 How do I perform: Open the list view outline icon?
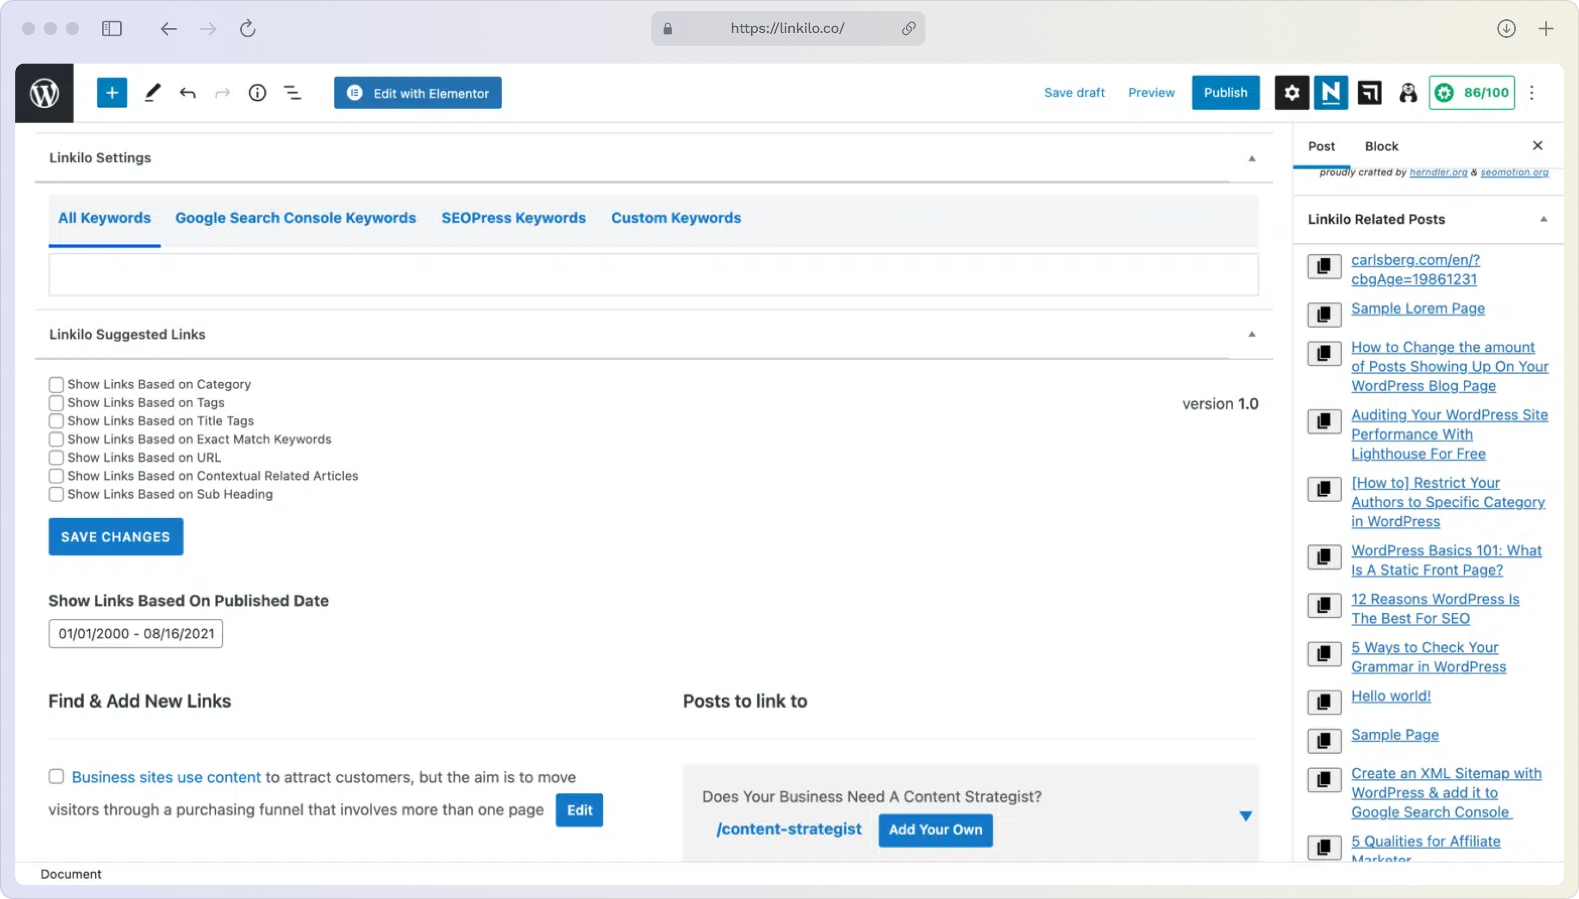pyautogui.click(x=292, y=93)
